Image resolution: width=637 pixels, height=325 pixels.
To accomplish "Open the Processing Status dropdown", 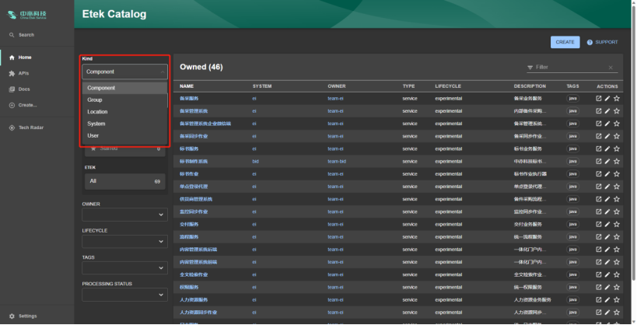I will point(124,295).
